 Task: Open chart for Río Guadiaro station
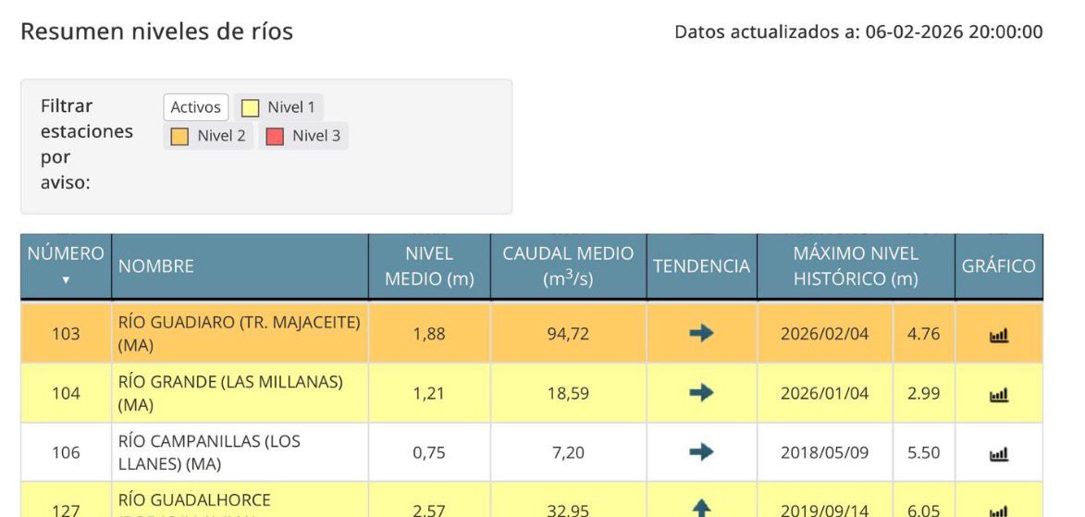click(998, 335)
